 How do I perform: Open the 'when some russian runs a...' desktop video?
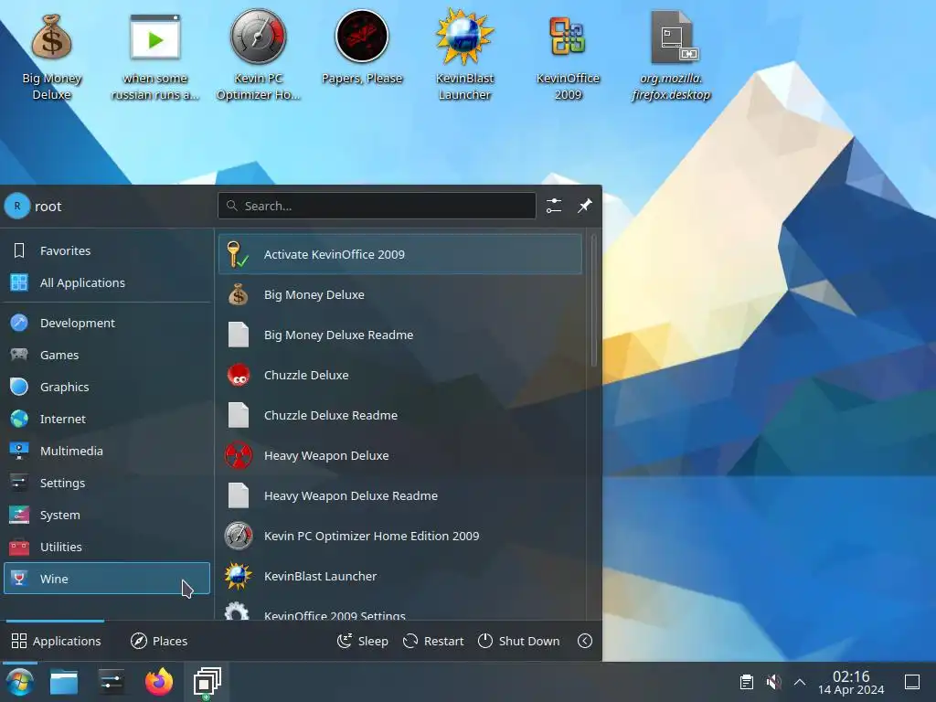(x=154, y=56)
